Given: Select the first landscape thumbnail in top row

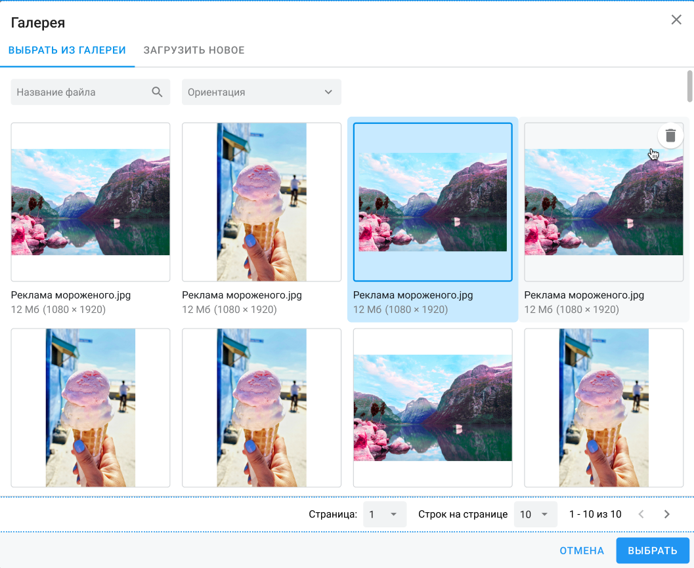Looking at the screenshot, I should click(91, 202).
